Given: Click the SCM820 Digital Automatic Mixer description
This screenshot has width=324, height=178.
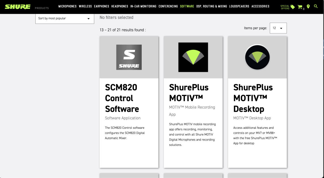Looking at the screenshot, I should pos(125,133).
